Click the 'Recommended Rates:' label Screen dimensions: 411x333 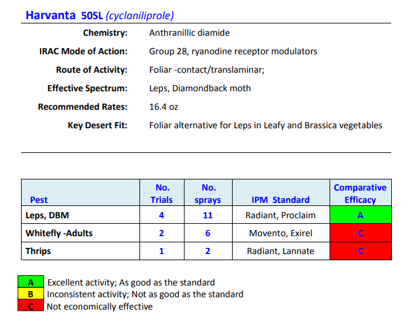[x=83, y=107]
